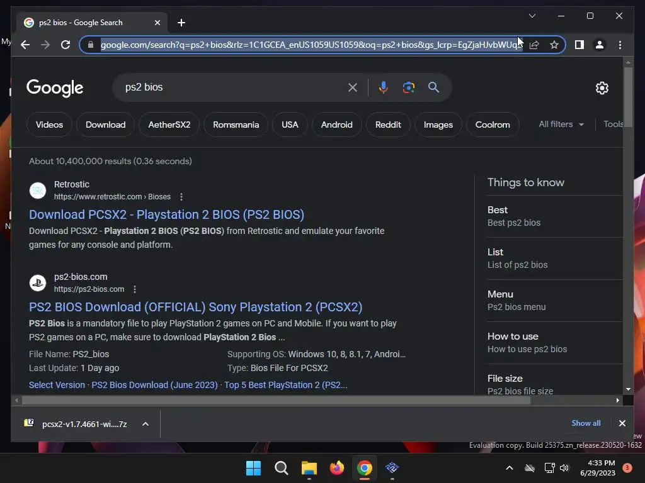Filter results by Videos
The width and height of the screenshot is (645, 483).
[49, 125]
